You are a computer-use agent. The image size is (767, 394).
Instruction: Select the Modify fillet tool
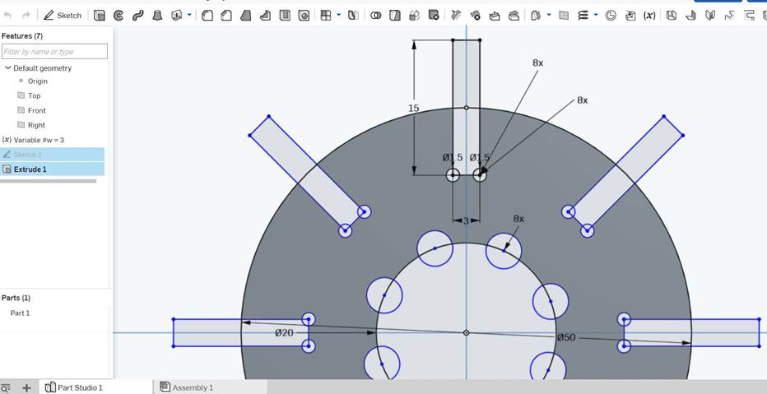456,15
